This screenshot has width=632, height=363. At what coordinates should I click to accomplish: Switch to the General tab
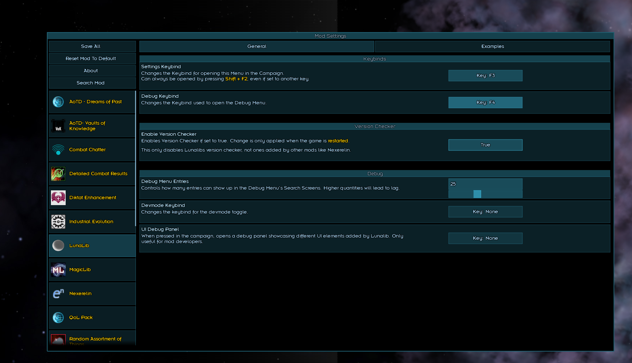click(x=257, y=46)
